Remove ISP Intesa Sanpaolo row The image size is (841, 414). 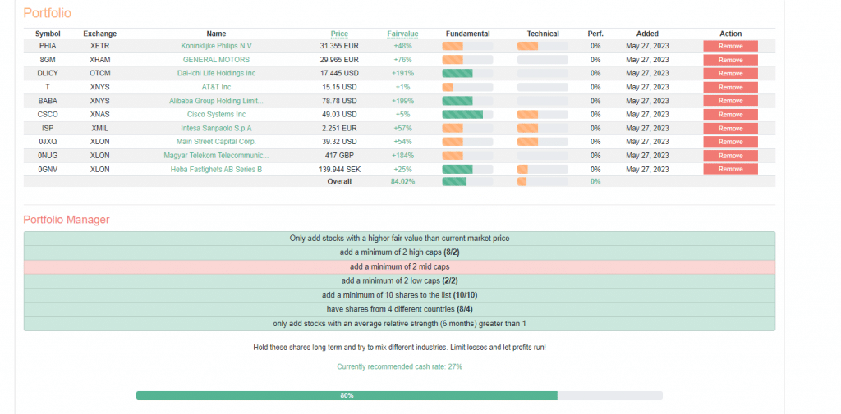pyautogui.click(x=730, y=129)
